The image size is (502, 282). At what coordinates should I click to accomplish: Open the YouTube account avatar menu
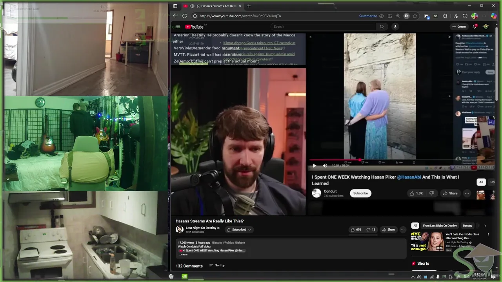(486, 27)
